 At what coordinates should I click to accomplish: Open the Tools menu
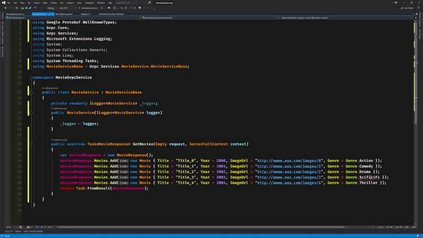point(79,3)
